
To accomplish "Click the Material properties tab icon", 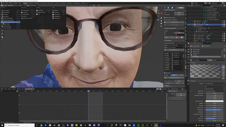I will (x=188, y=81).
